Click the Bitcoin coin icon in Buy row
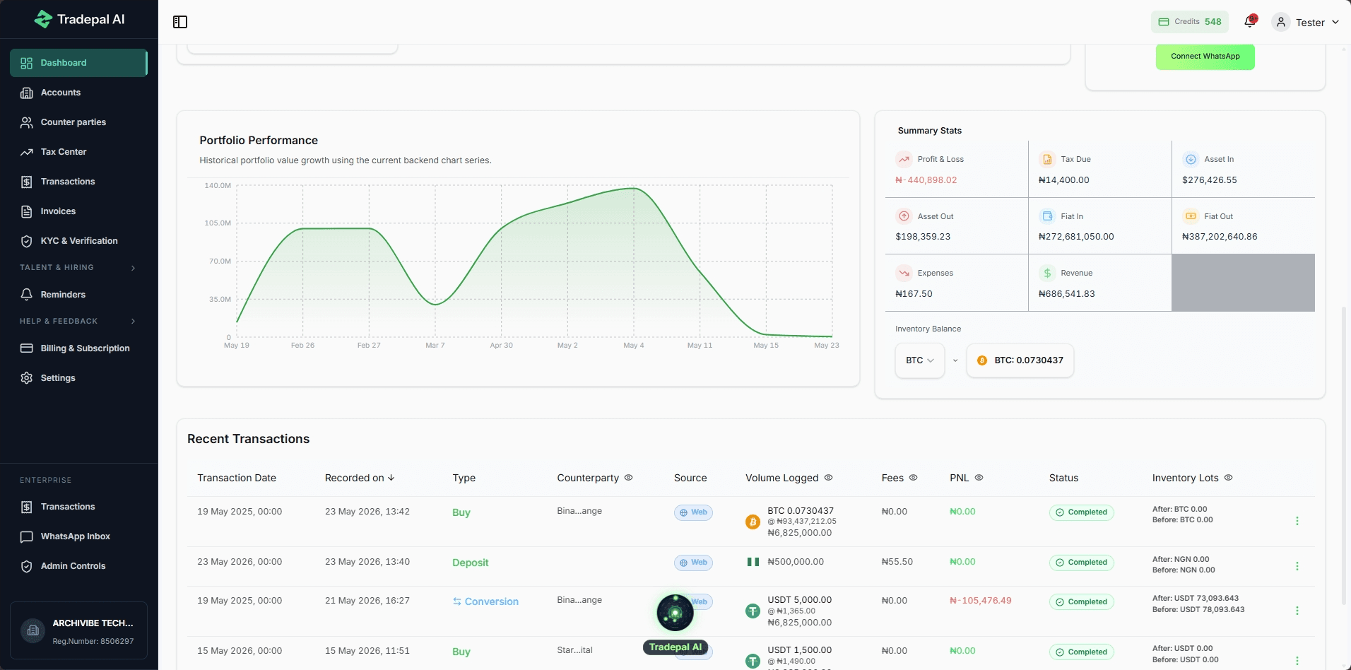This screenshot has height=670, width=1351. pyautogui.click(x=753, y=522)
